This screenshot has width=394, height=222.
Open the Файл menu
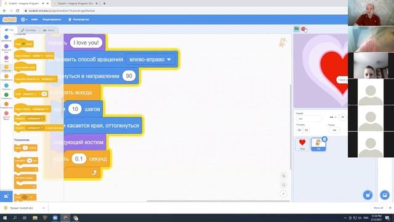[34, 19]
